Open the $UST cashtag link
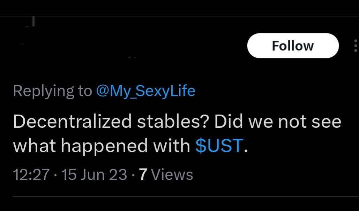The image size is (359, 211). (219, 146)
